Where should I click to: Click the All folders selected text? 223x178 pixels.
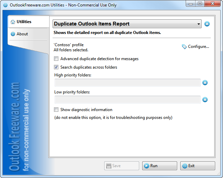click(x=71, y=50)
